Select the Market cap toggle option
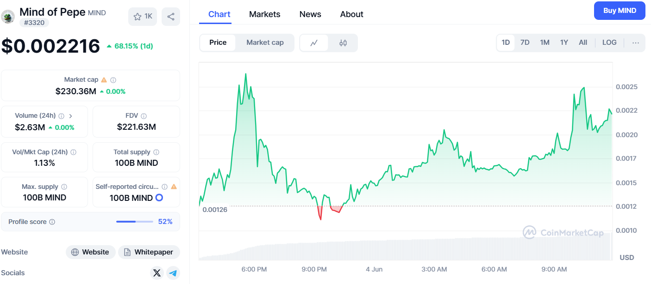 pos(265,42)
